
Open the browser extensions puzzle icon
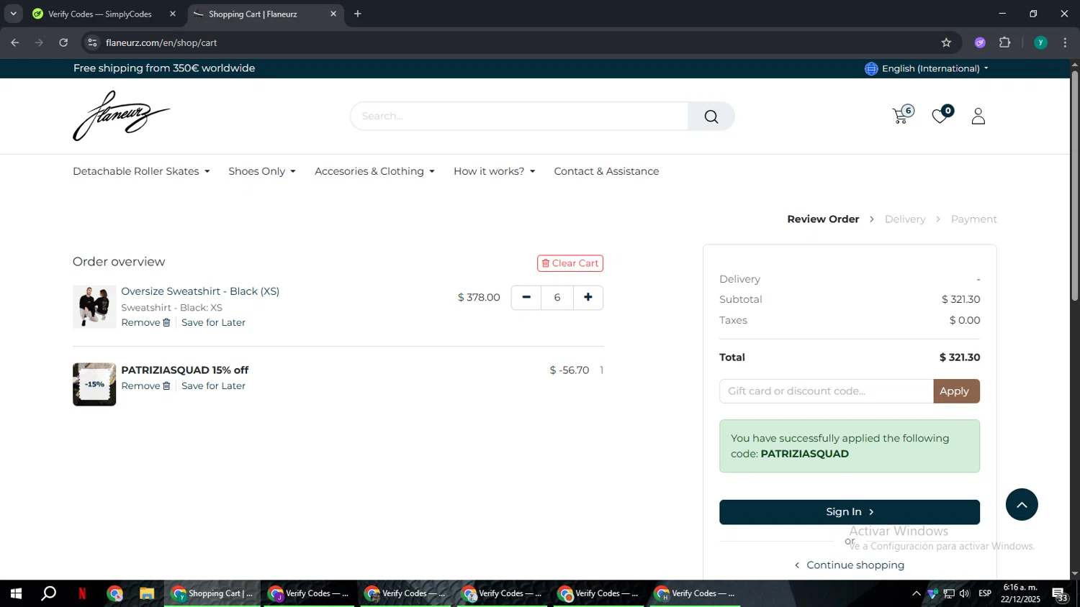[1005, 42]
